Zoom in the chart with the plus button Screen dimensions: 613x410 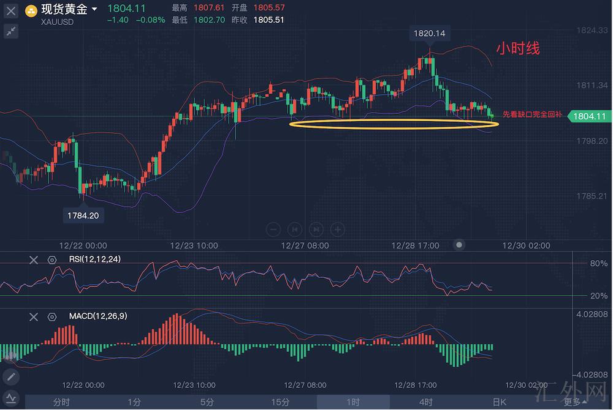coord(338,229)
